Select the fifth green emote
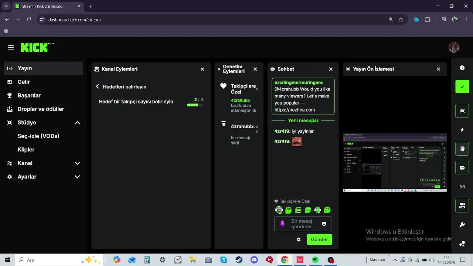 tap(317, 210)
